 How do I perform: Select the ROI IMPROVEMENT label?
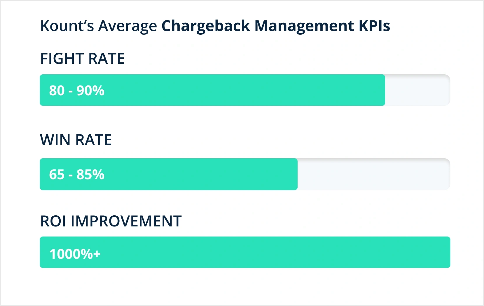click(x=111, y=221)
